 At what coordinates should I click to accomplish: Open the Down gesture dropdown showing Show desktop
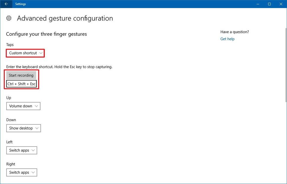tap(23, 128)
